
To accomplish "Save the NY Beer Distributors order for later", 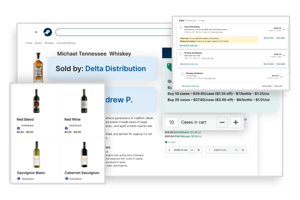I will [x=268, y=64].
